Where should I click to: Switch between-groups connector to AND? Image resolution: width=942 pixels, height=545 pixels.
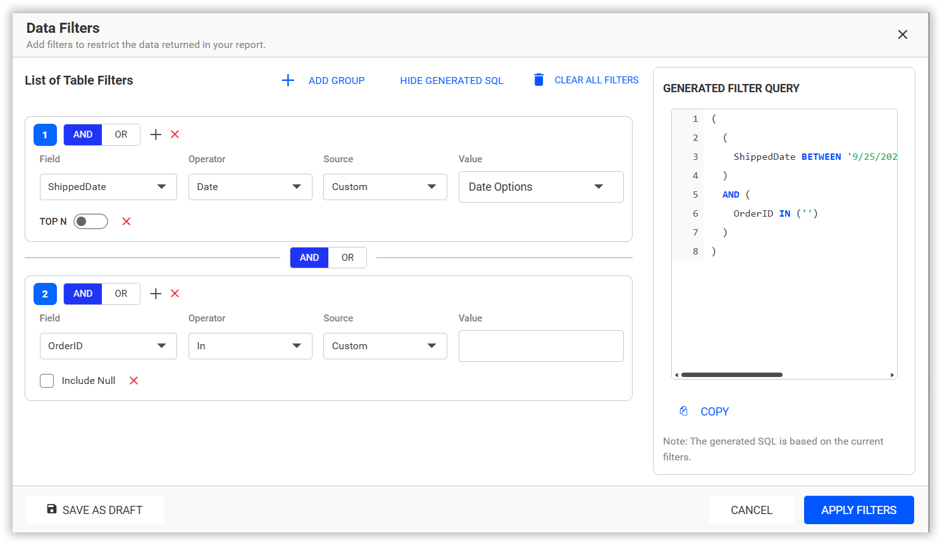[x=309, y=258]
